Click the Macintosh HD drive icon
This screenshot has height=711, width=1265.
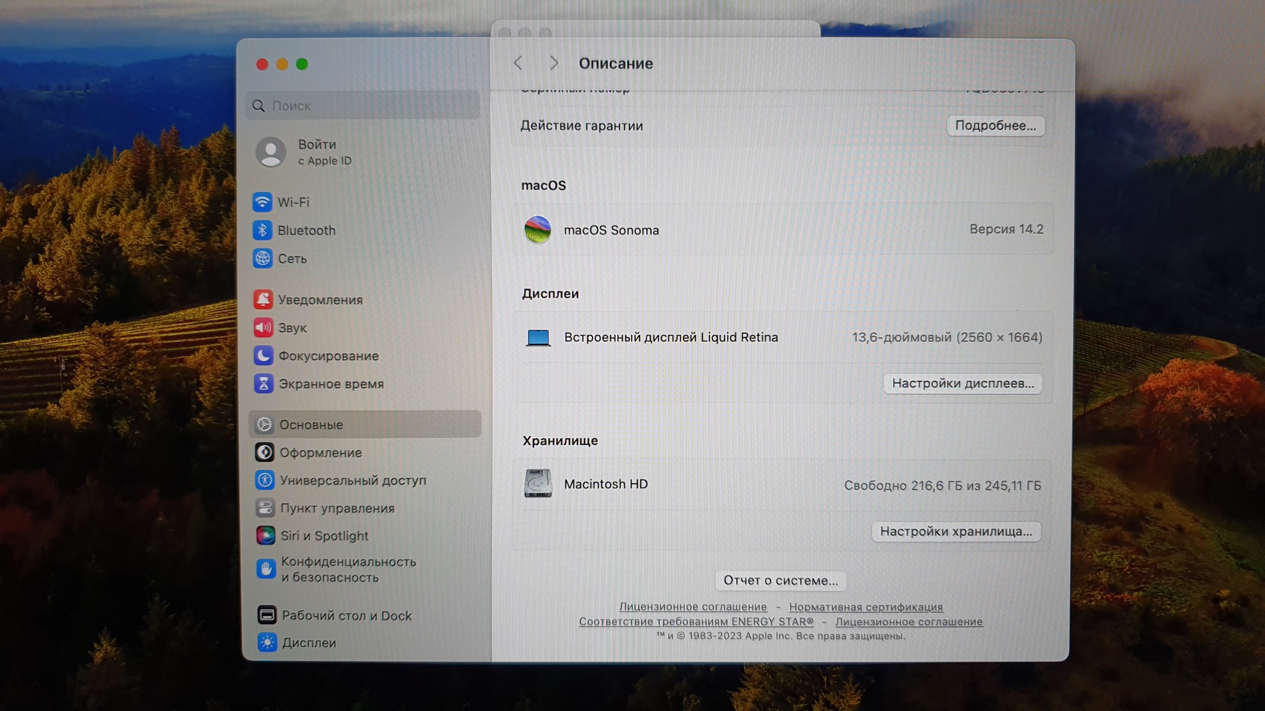[538, 484]
